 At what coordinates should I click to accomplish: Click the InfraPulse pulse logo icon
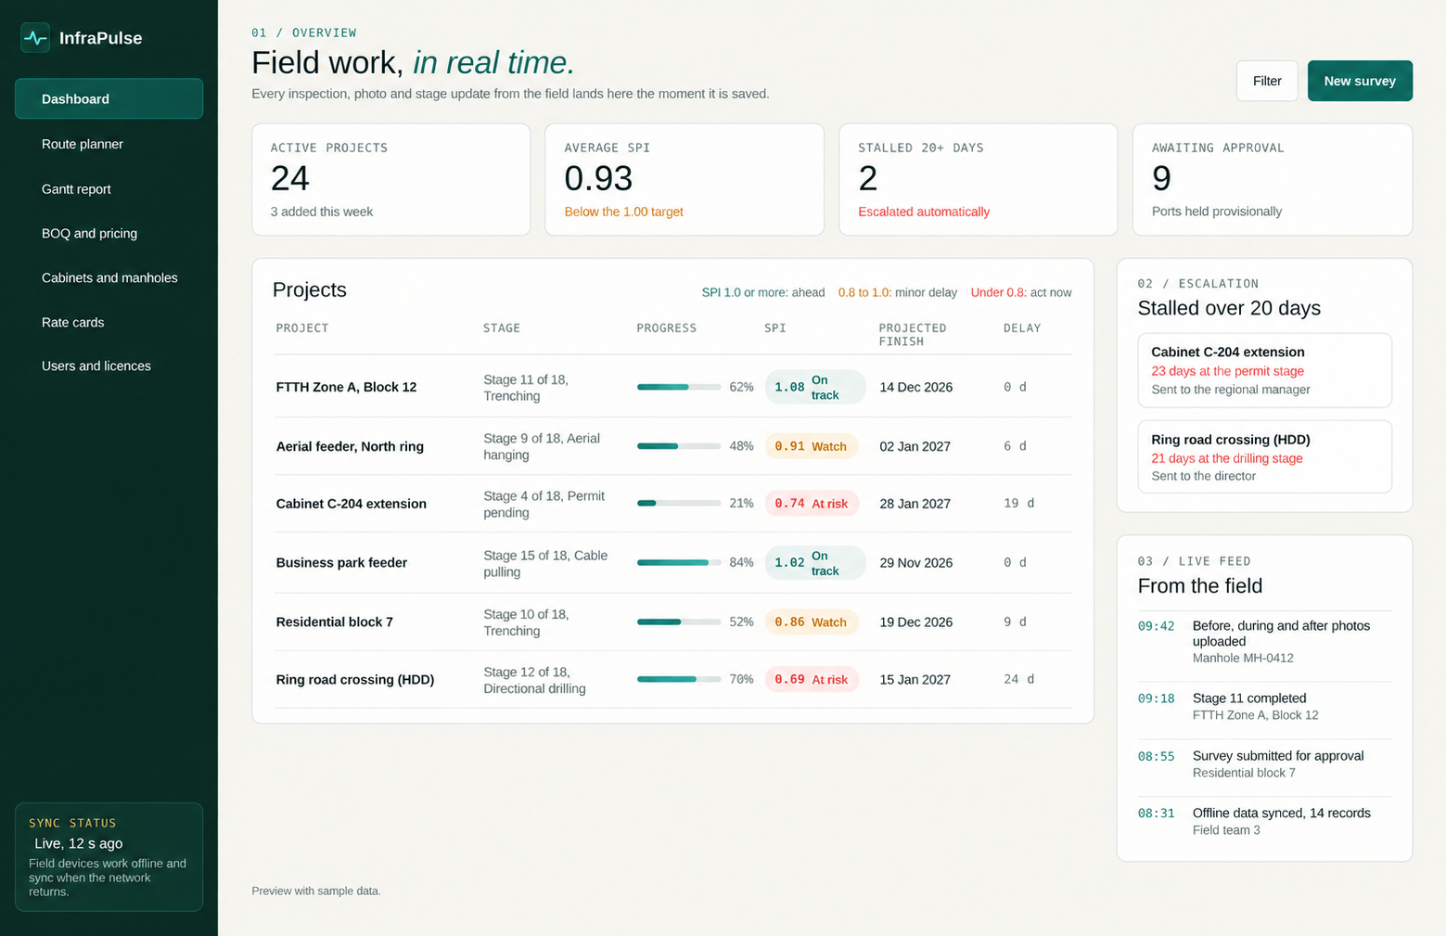pyautogui.click(x=35, y=38)
